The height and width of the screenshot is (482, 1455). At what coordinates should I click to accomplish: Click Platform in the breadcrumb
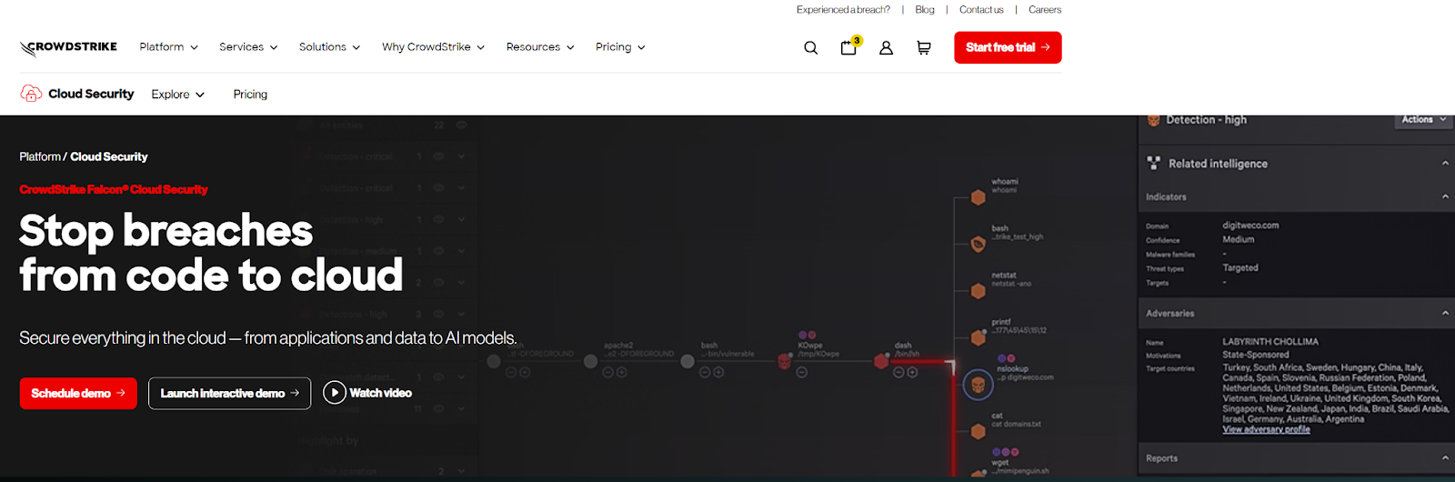click(40, 157)
